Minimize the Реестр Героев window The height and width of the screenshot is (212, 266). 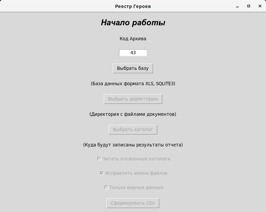[x=237, y=6]
